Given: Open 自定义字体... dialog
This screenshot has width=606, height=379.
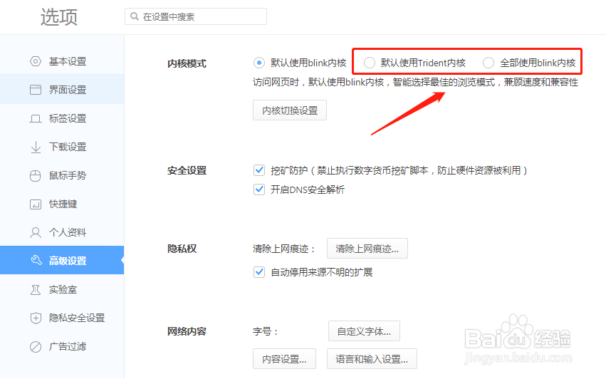Looking at the screenshot, I should [364, 331].
